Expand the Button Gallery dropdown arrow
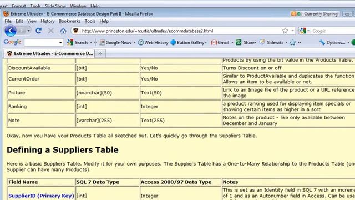 tap(206, 42)
